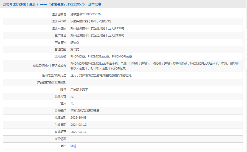The width and height of the screenshot is (247, 152).
Task: Select management class value 第二类
Action: (x=75, y=49)
